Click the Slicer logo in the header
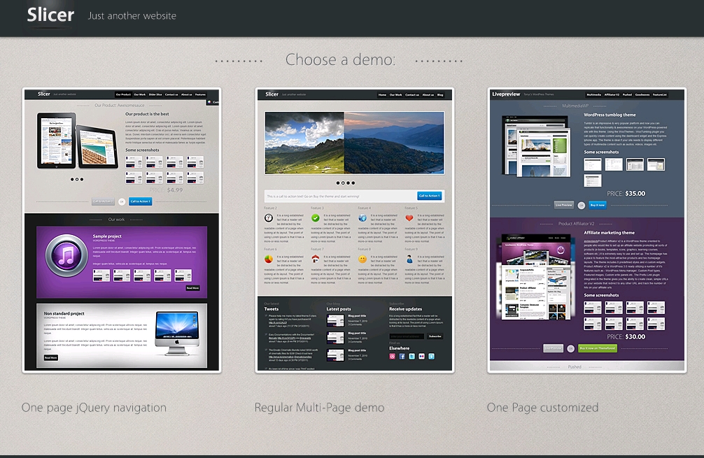704x458 pixels. (x=50, y=15)
